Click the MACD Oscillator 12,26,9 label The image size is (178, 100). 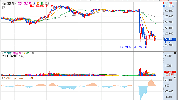click(x=18, y=78)
